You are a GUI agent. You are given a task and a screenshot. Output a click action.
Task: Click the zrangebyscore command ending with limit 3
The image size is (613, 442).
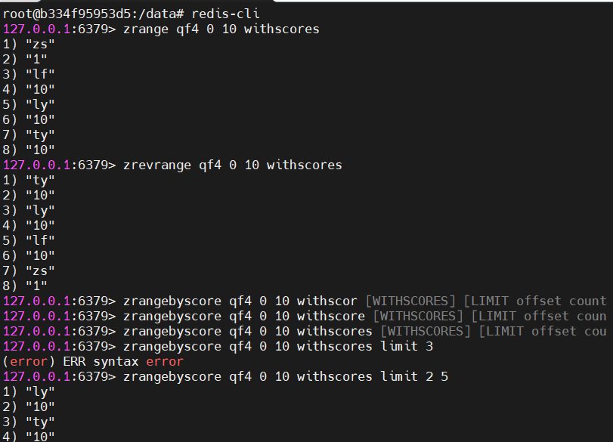(x=278, y=346)
